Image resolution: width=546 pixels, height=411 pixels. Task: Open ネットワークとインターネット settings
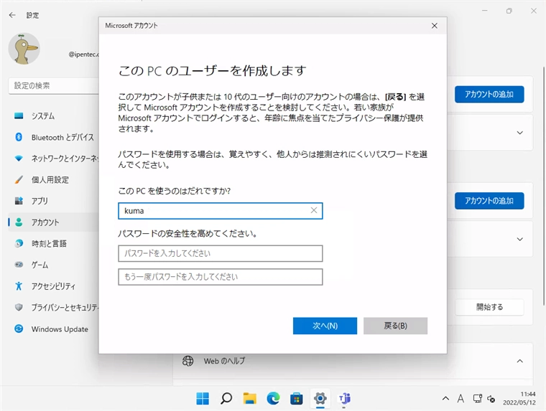54,159
